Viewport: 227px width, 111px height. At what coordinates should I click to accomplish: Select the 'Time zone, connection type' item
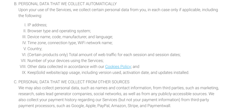(70, 43)
